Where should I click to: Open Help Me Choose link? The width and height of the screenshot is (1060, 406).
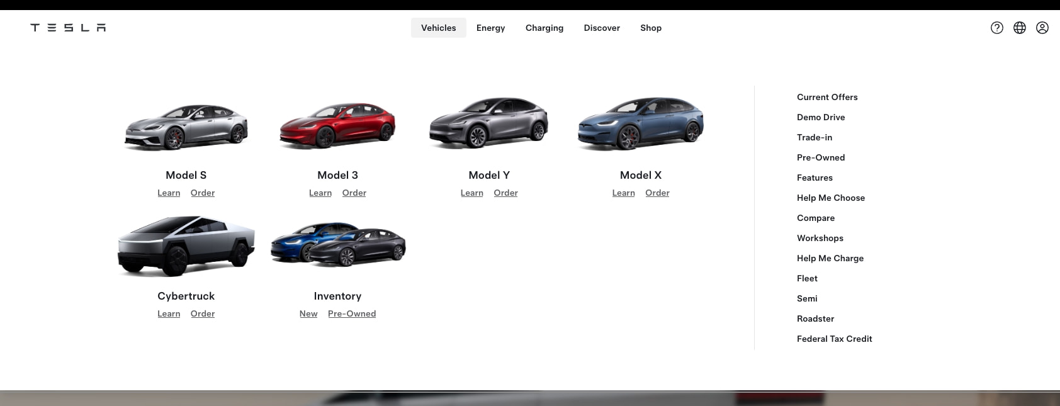(831, 198)
